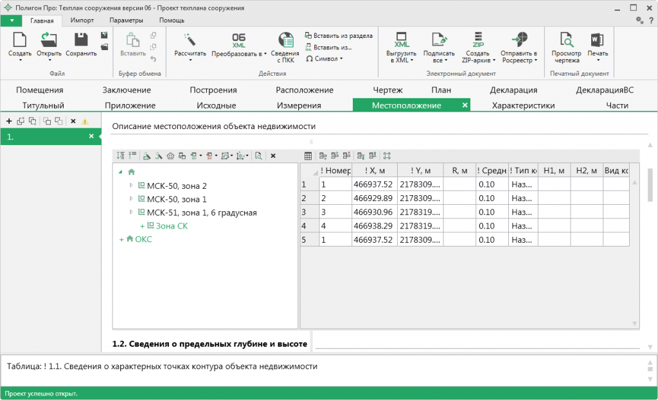
Task: Open the green application menu button
Action: (12, 21)
